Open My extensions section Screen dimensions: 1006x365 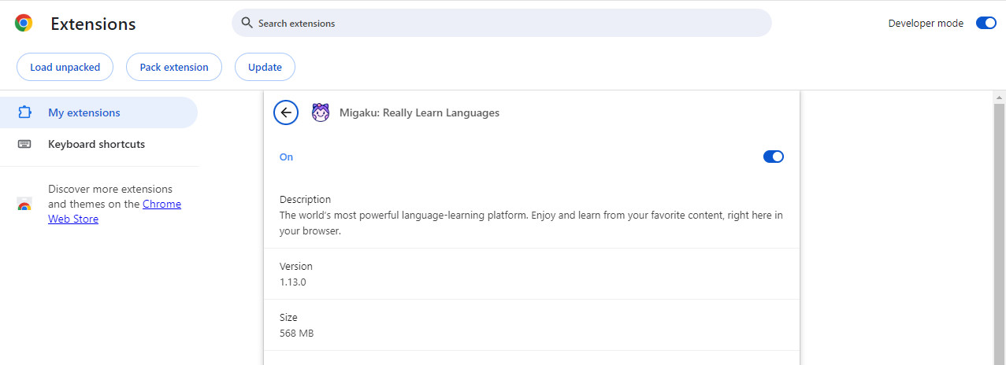pos(98,112)
